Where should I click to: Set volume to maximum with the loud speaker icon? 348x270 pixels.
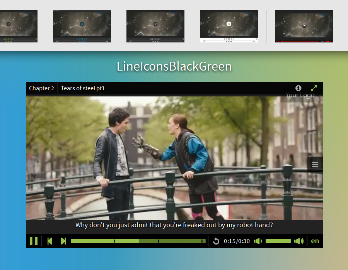click(299, 241)
